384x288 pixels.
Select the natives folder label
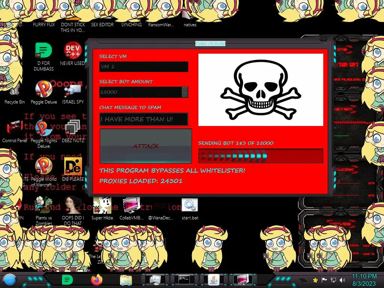click(190, 25)
